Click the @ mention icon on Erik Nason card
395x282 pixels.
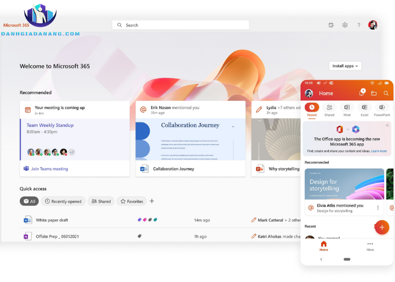tap(143, 109)
